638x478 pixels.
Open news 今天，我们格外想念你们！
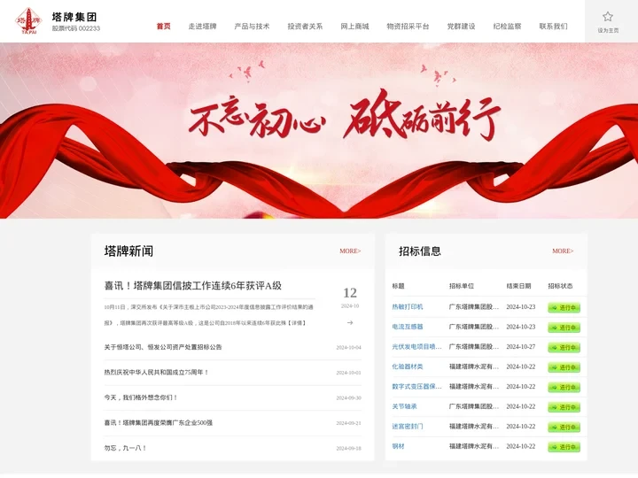[141, 397]
